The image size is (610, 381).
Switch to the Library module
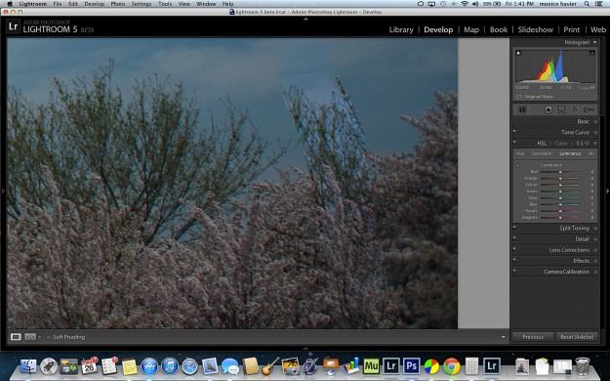click(401, 29)
